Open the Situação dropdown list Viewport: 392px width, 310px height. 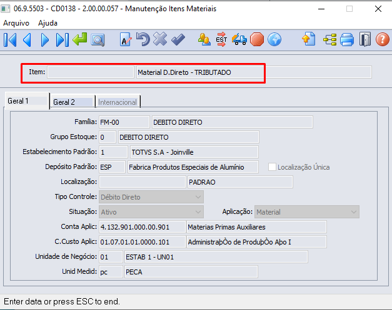[198, 212]
